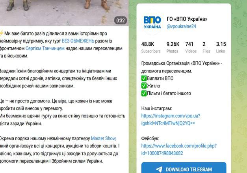Viewport: 247px width, 173px height.
Task: Show the 9.26K Photos tab
Action: (173, 47)
